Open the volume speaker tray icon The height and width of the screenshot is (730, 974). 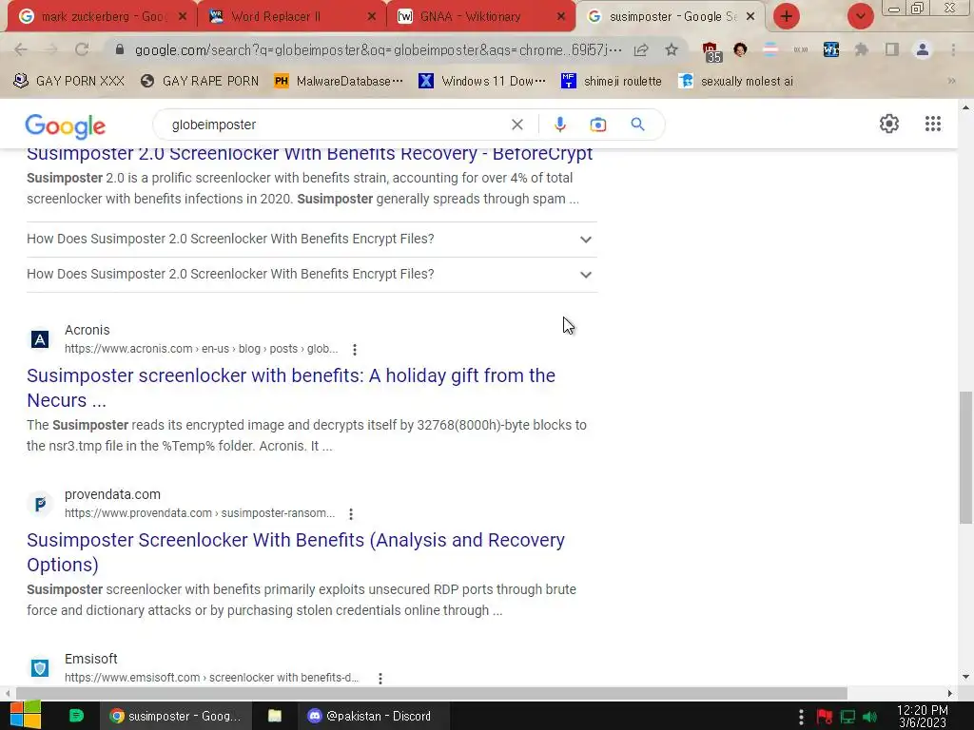coord(870,717)
